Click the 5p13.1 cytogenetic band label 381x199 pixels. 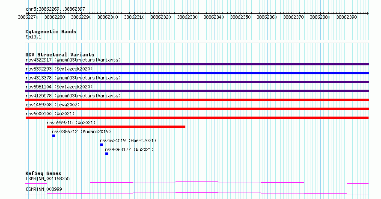point(33,37)
